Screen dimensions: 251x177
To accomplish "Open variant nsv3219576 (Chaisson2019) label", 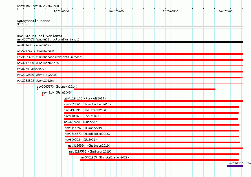I will tap(90, 151).
